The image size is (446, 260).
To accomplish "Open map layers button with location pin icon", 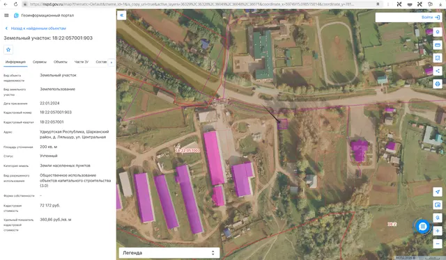I will click(x=438, y=32).
